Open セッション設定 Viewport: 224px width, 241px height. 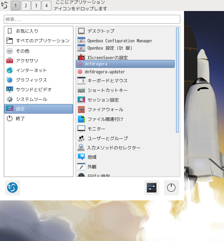(125, 100)
